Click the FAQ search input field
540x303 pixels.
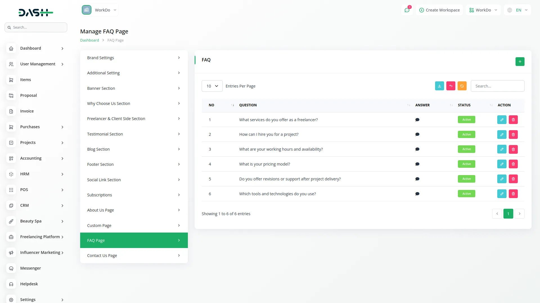[x=497, y=86]
